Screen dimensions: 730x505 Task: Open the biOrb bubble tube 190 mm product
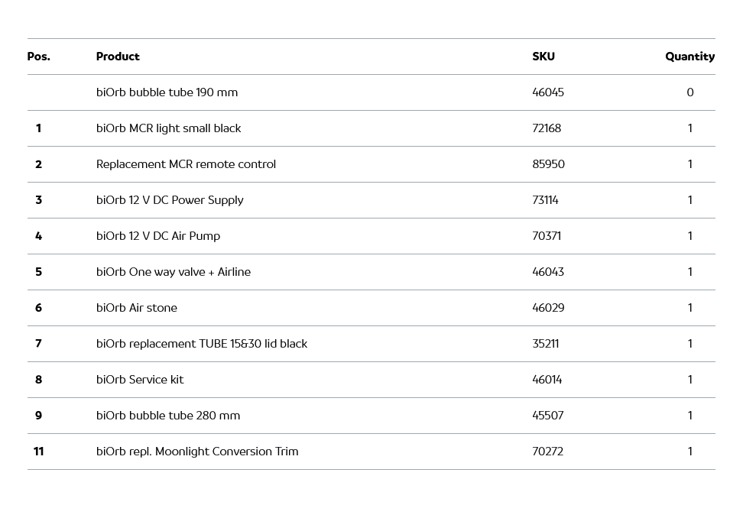[167, 92]
